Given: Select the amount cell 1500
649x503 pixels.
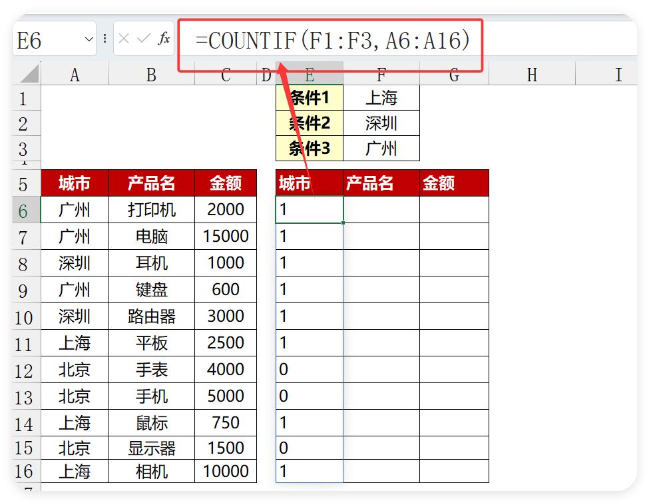Looking at the screenshot, I should click(226, 448).
